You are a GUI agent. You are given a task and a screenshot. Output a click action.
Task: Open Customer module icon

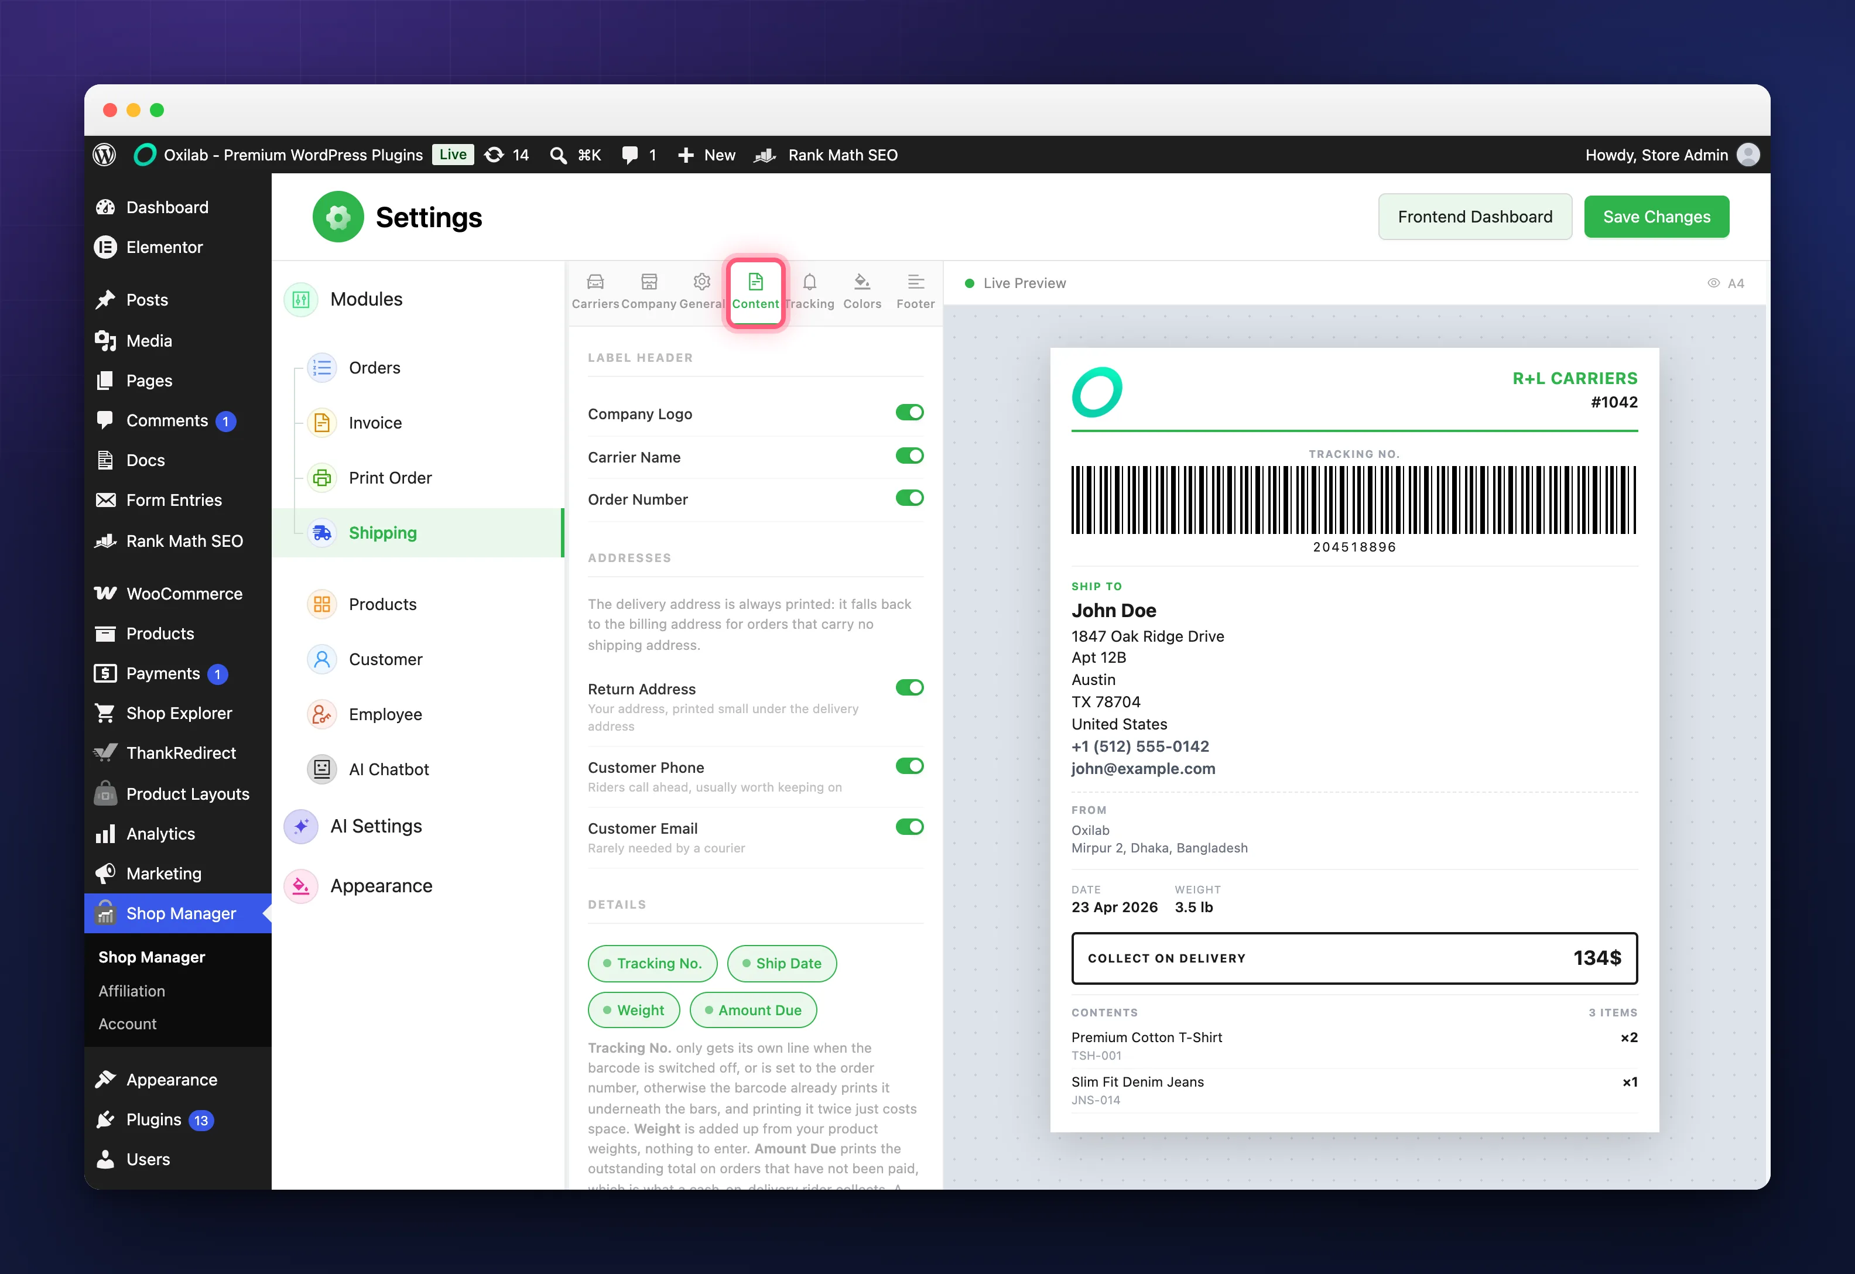pyautogui.click(x=321, y=659)
